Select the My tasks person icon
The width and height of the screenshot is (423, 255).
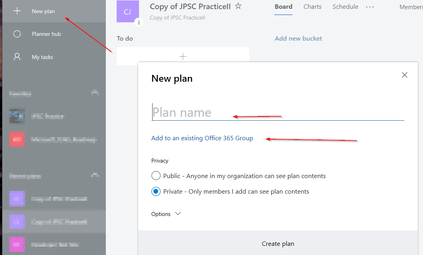pos(17,57)
